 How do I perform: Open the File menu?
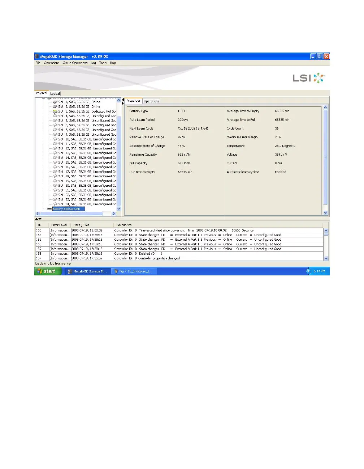(x=38, y=63)
